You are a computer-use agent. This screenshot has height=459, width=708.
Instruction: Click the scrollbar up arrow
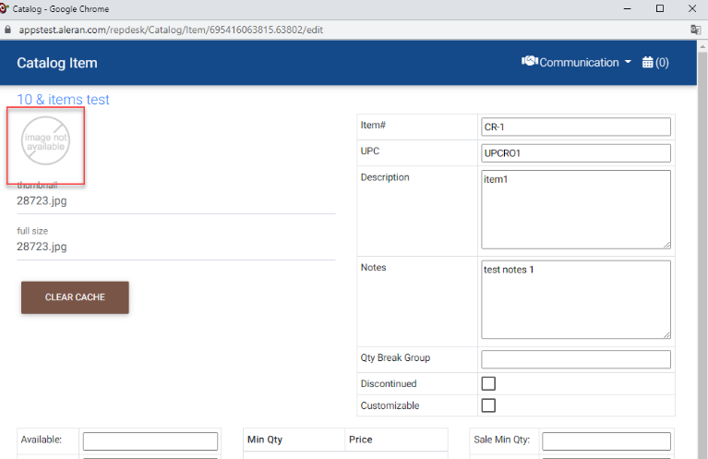702,46
